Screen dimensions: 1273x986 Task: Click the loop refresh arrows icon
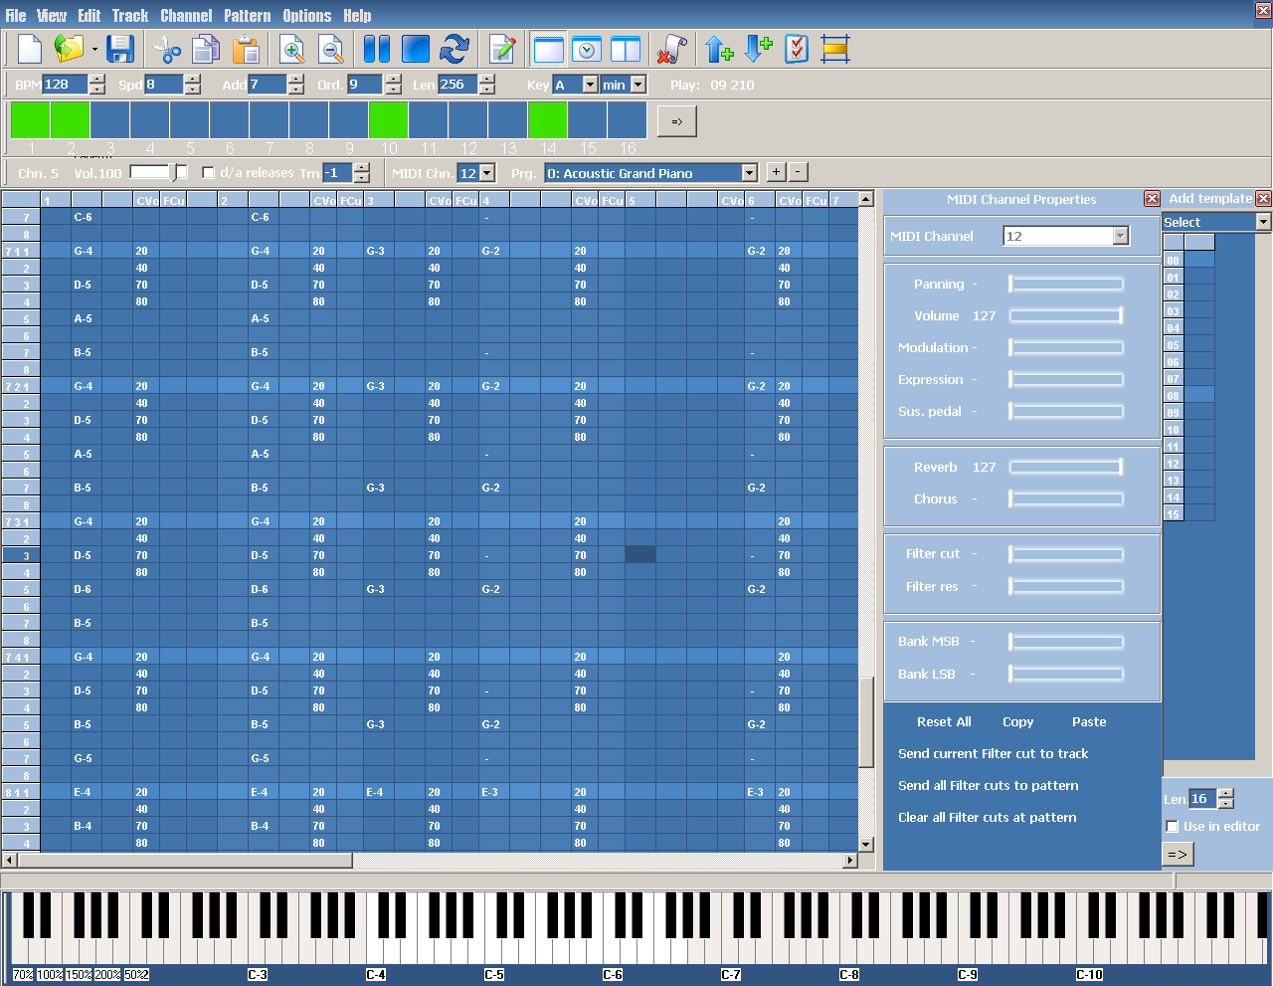455,49
